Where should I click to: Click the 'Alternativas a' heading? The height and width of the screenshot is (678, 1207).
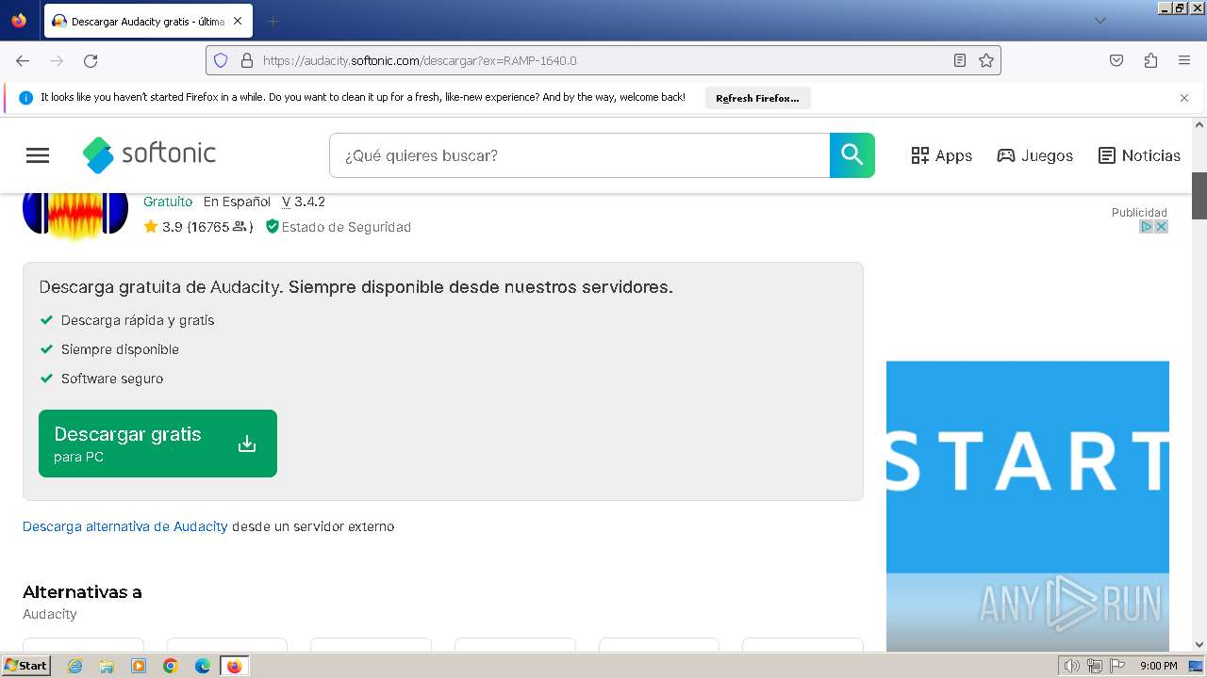[82, 592]
